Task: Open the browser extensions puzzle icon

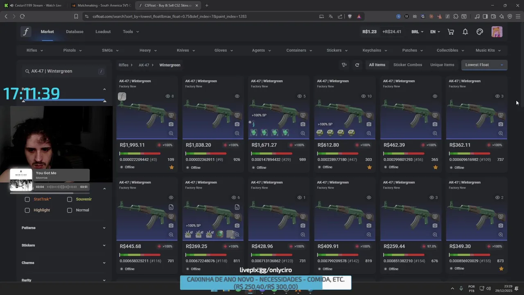Action: (x=456, y=16)
